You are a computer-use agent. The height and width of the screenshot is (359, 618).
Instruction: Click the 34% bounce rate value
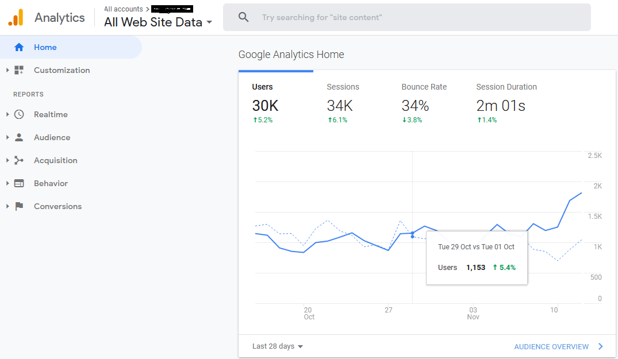click(415, 106)
